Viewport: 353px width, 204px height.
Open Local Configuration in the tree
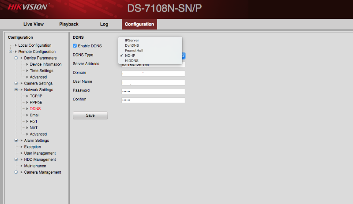pyautogui.click(x=35, y=45)
